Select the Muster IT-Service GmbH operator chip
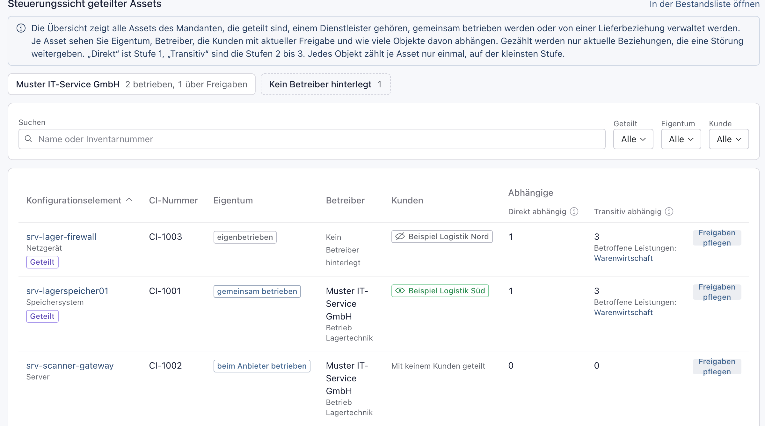765x426 pixels. [x=132, y=84]
